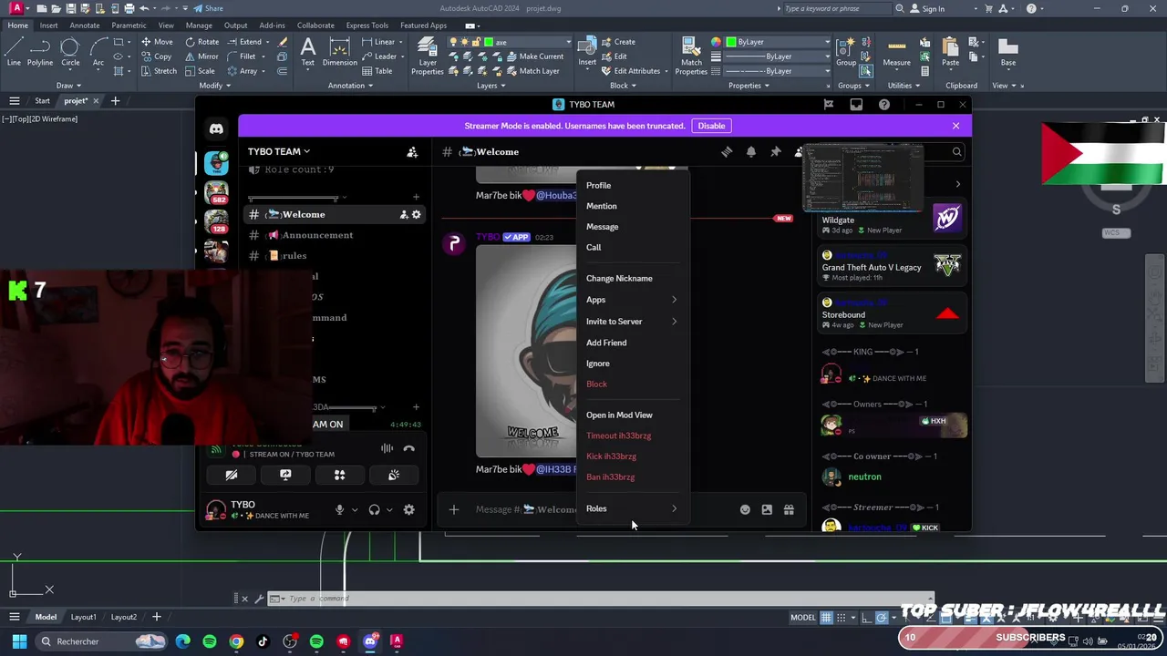Click Discord notification bell icon
Screen dimensions: 1167x656
coord(750,152)
